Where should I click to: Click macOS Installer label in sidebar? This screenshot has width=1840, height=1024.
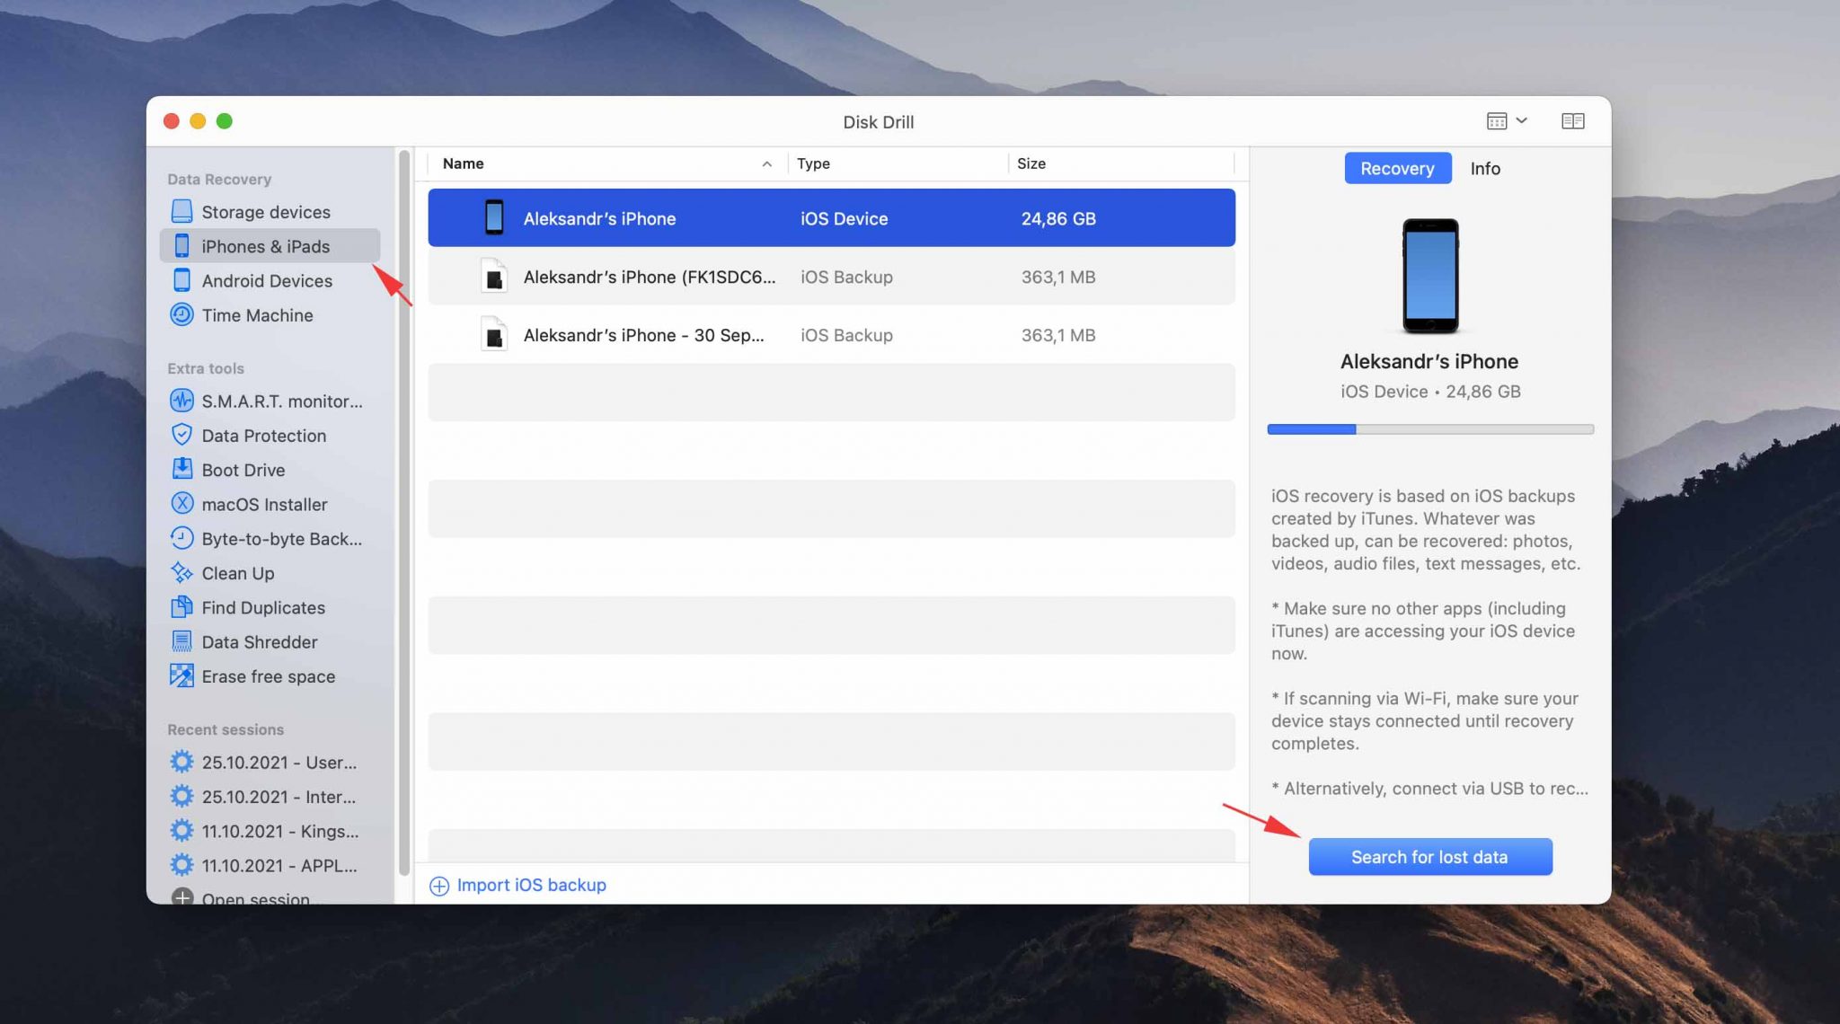(264, 504)
